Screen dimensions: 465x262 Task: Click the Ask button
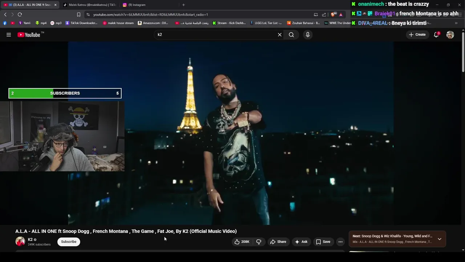click(x=301, y=242)
